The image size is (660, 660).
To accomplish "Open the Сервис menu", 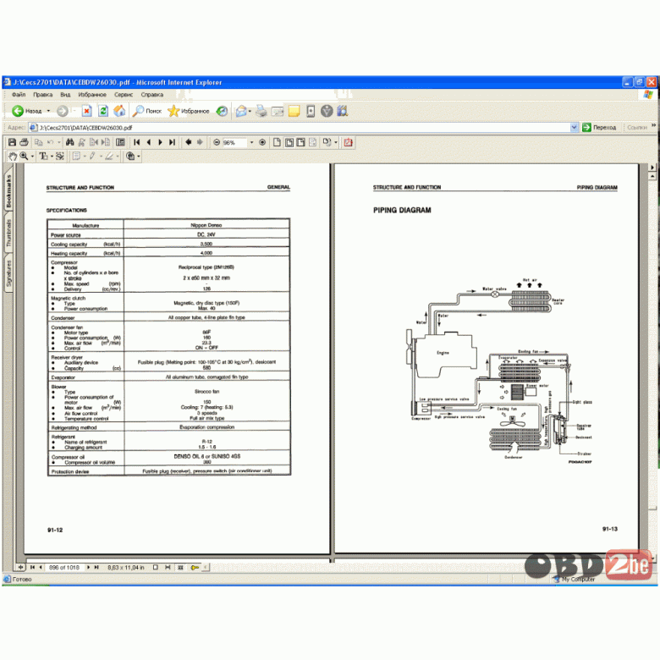I will (x=124, y=94).
